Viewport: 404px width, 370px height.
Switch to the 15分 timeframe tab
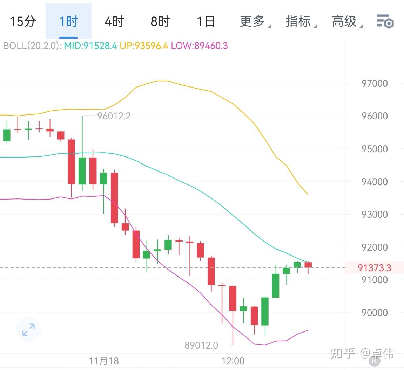pos(22,22)
